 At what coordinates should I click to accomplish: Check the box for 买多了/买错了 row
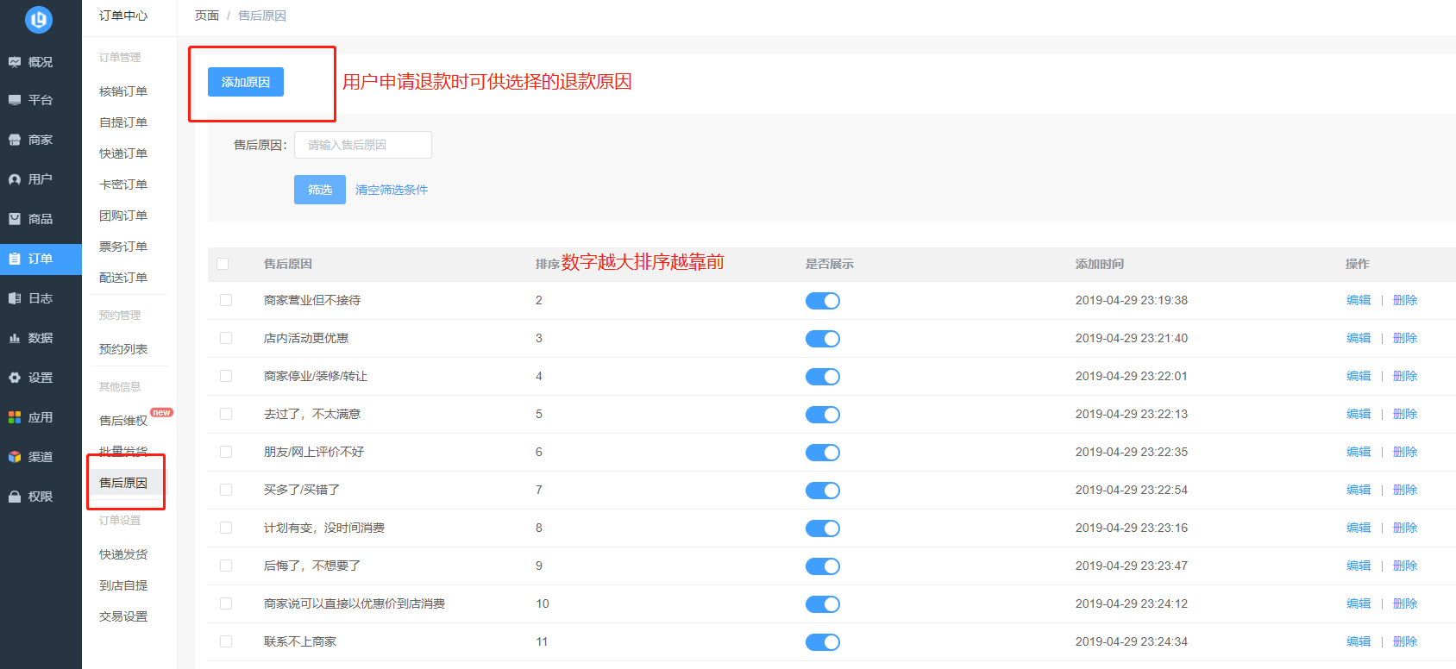226,490
